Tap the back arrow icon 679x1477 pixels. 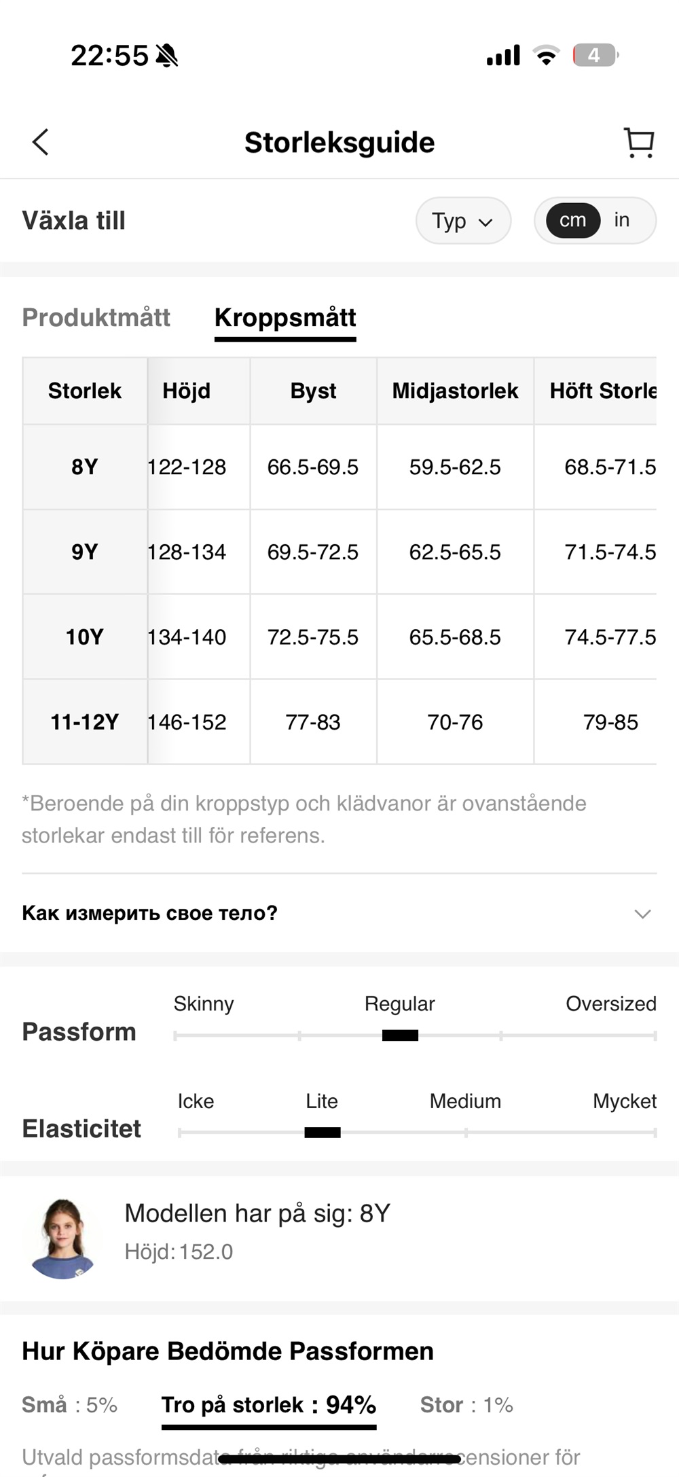click(41, 143)
